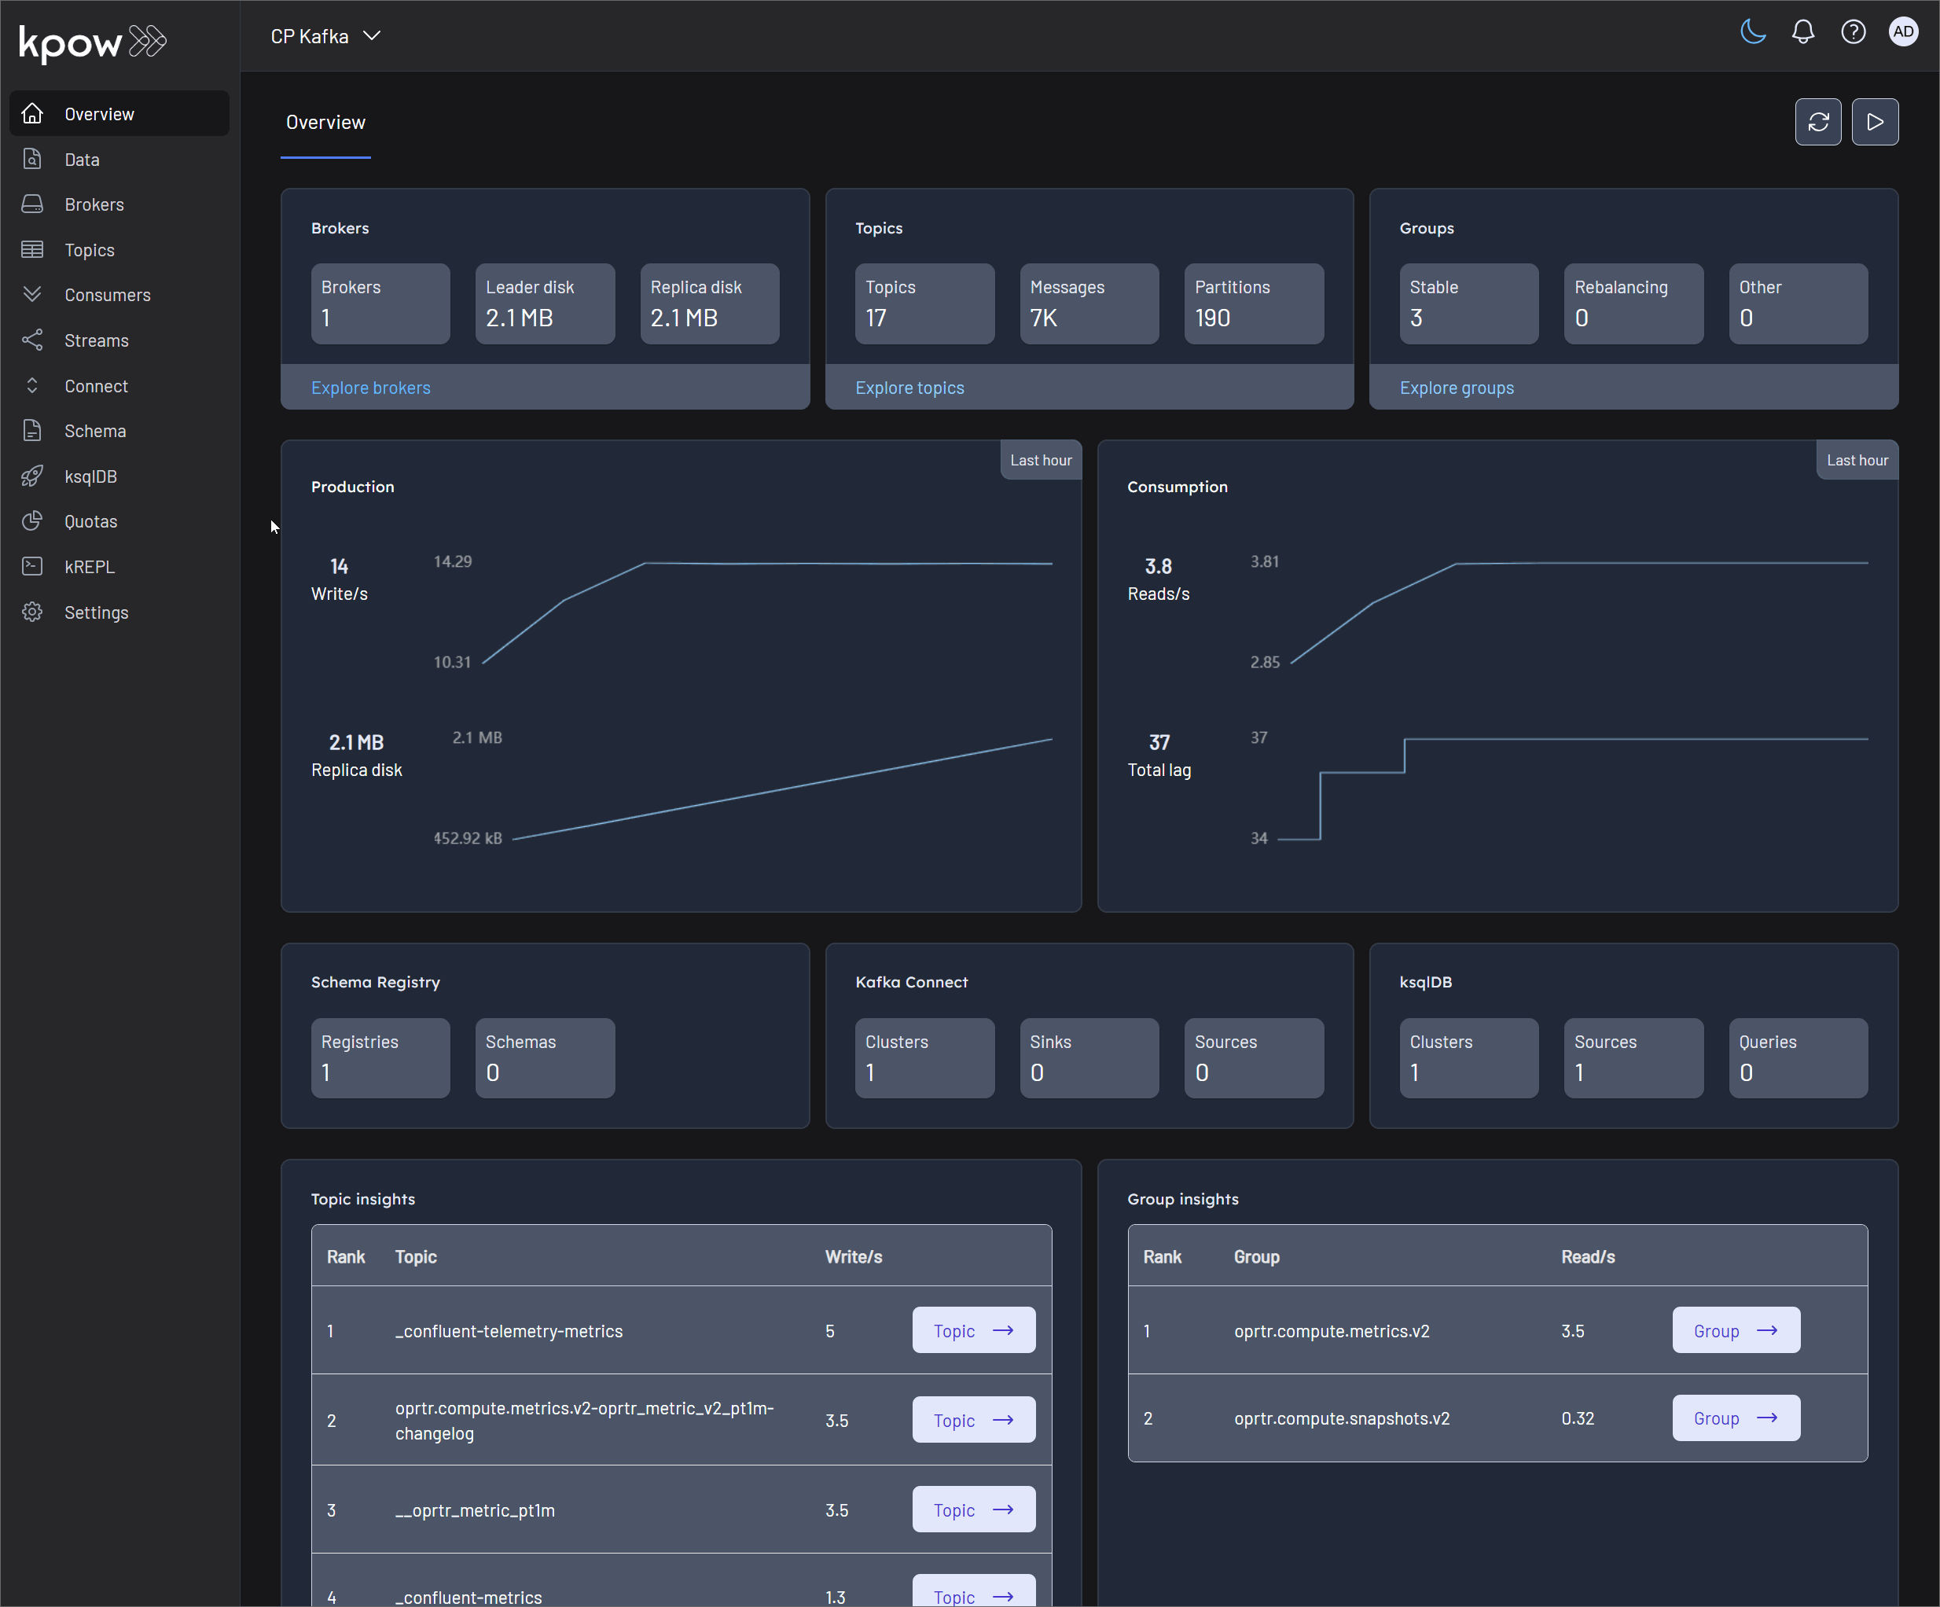The height and width of the screenshot is (1607, 1940).
Task: Click the Stable groups tile
Action: [1469, 304]
